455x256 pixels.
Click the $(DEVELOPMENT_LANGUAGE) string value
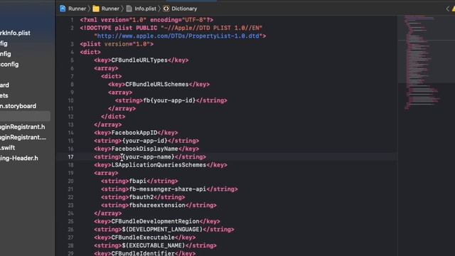click(162, 230)
